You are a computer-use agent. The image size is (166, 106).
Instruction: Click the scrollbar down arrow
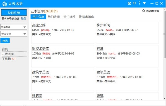[x=164, y=99]
